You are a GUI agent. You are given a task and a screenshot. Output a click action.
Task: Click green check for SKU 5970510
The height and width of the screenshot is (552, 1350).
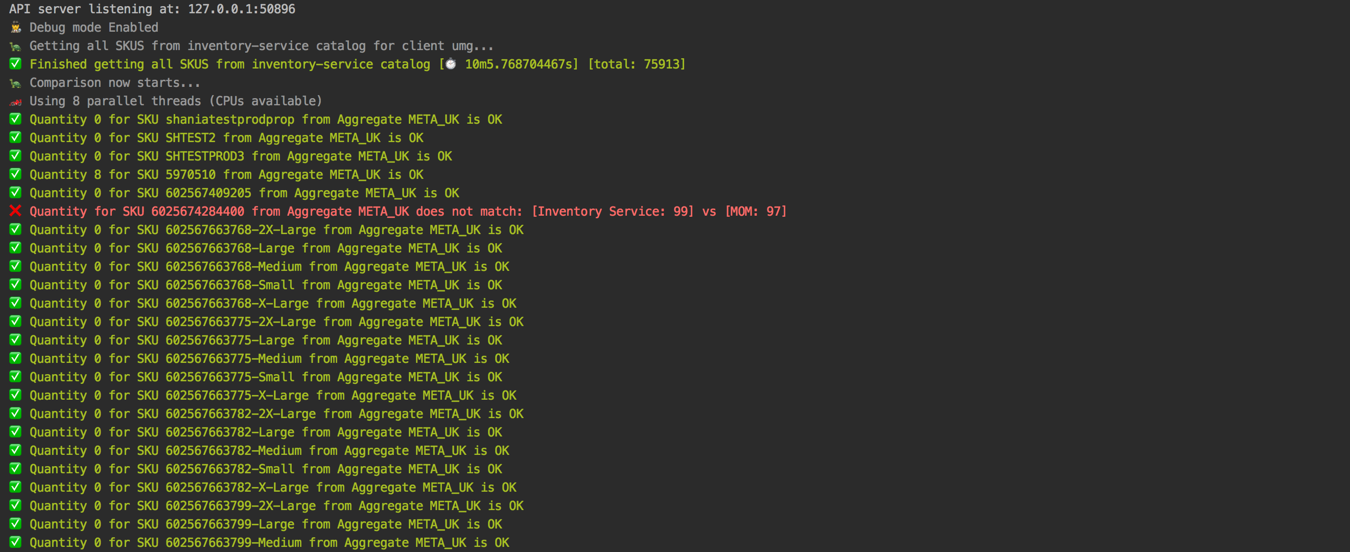coord(16,174)
